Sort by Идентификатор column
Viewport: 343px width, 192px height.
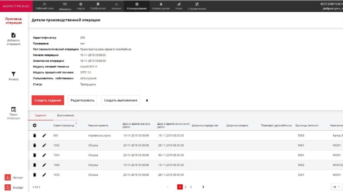(x=64, y=125)
